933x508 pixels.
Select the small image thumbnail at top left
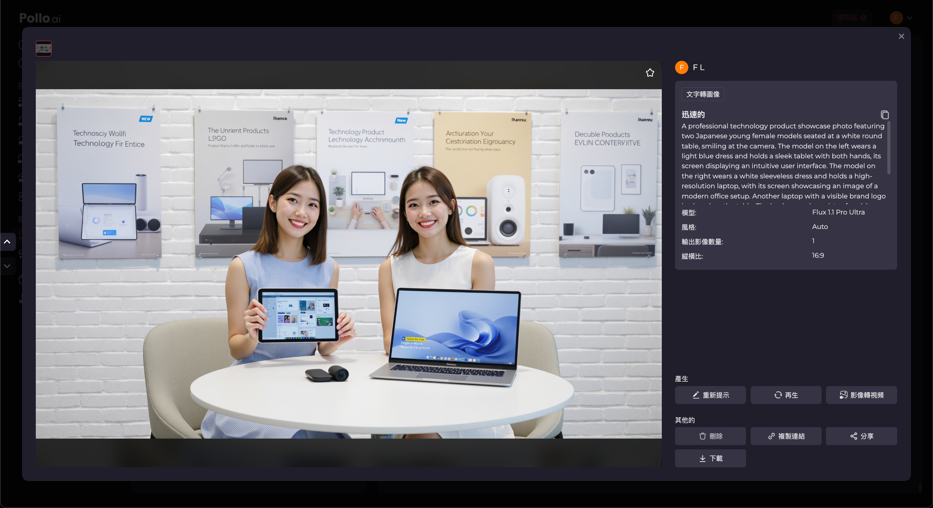point(44,48)
